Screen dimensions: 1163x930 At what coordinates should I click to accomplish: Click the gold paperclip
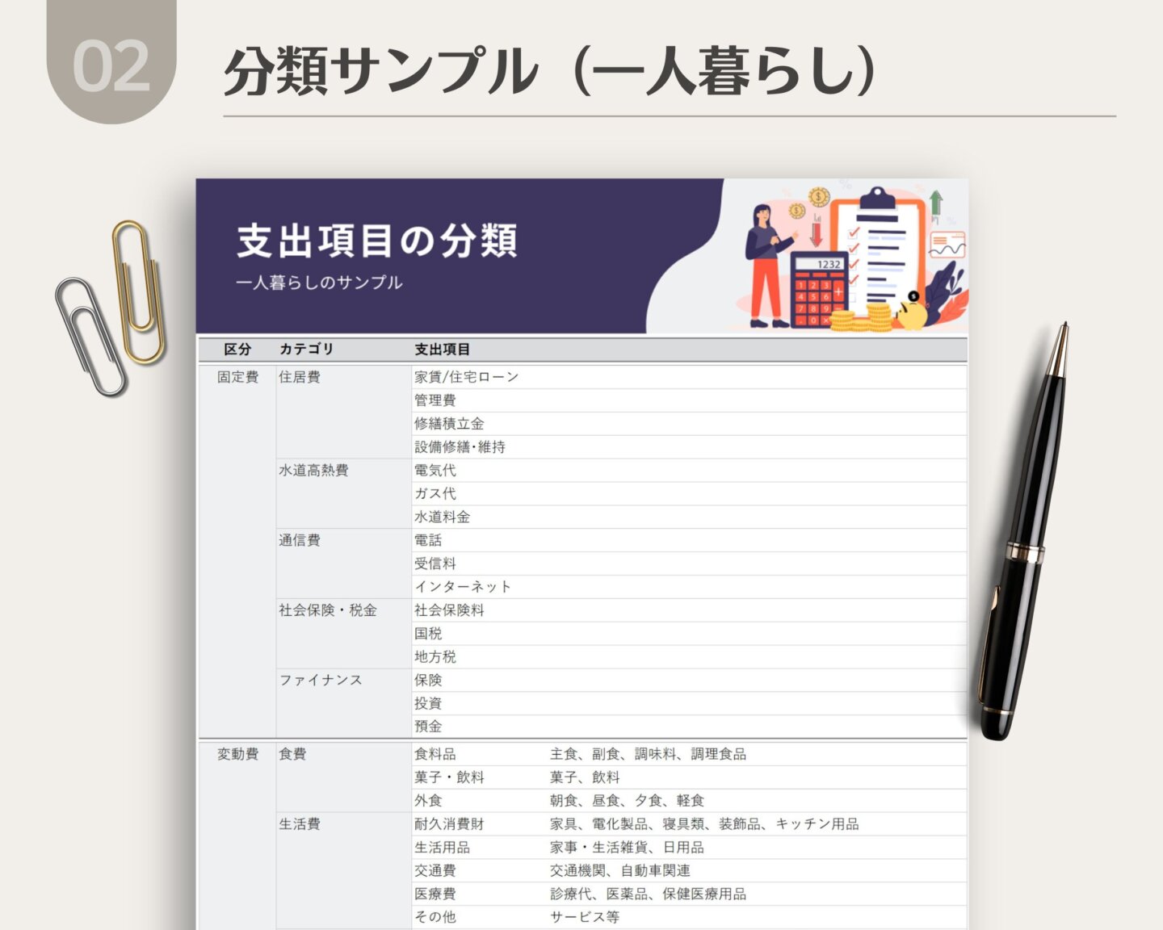click(140, 291)
